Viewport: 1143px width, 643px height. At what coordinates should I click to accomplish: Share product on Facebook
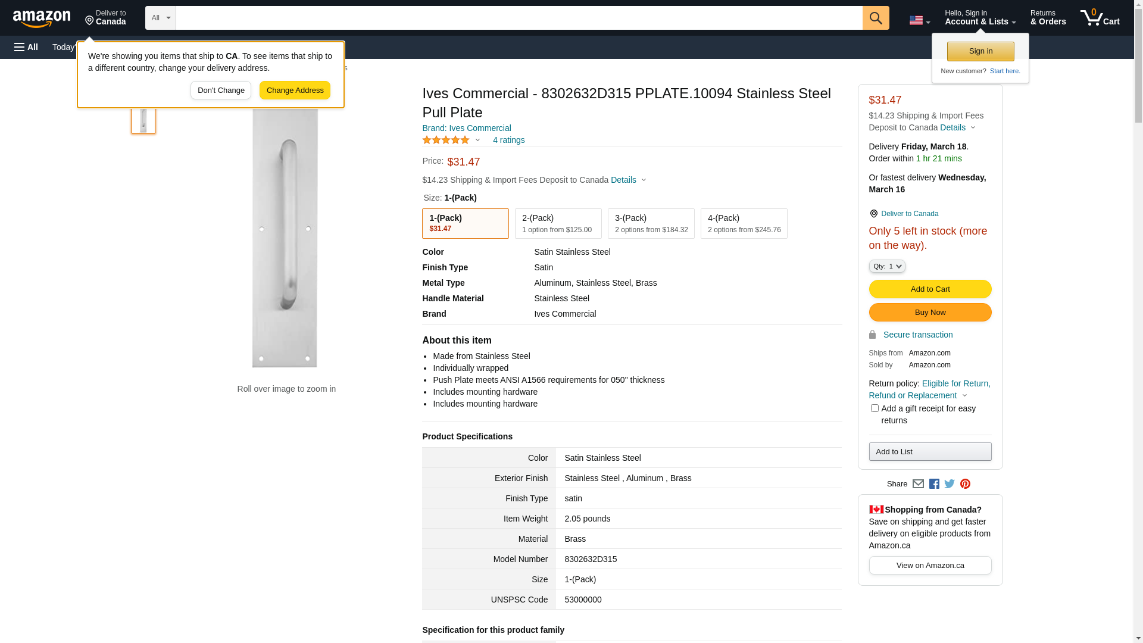[934, 484]
